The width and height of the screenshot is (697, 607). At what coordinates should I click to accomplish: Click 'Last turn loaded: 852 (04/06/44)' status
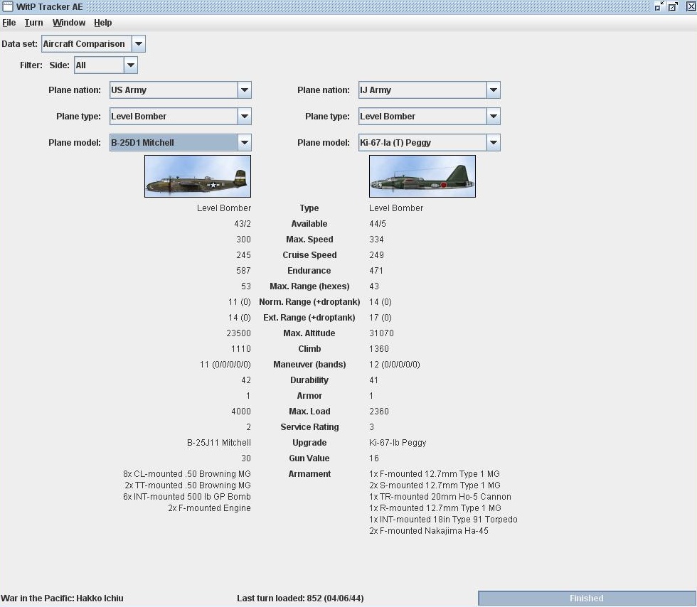[x=300, y=598]
